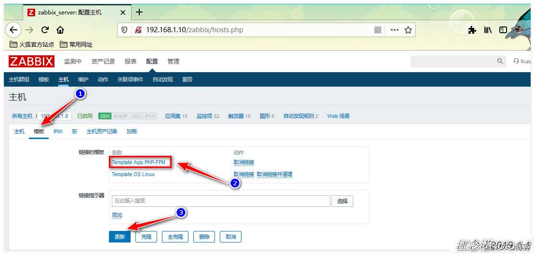Click the 克隆 button
The image size is (535, 255).
(147, 237)
